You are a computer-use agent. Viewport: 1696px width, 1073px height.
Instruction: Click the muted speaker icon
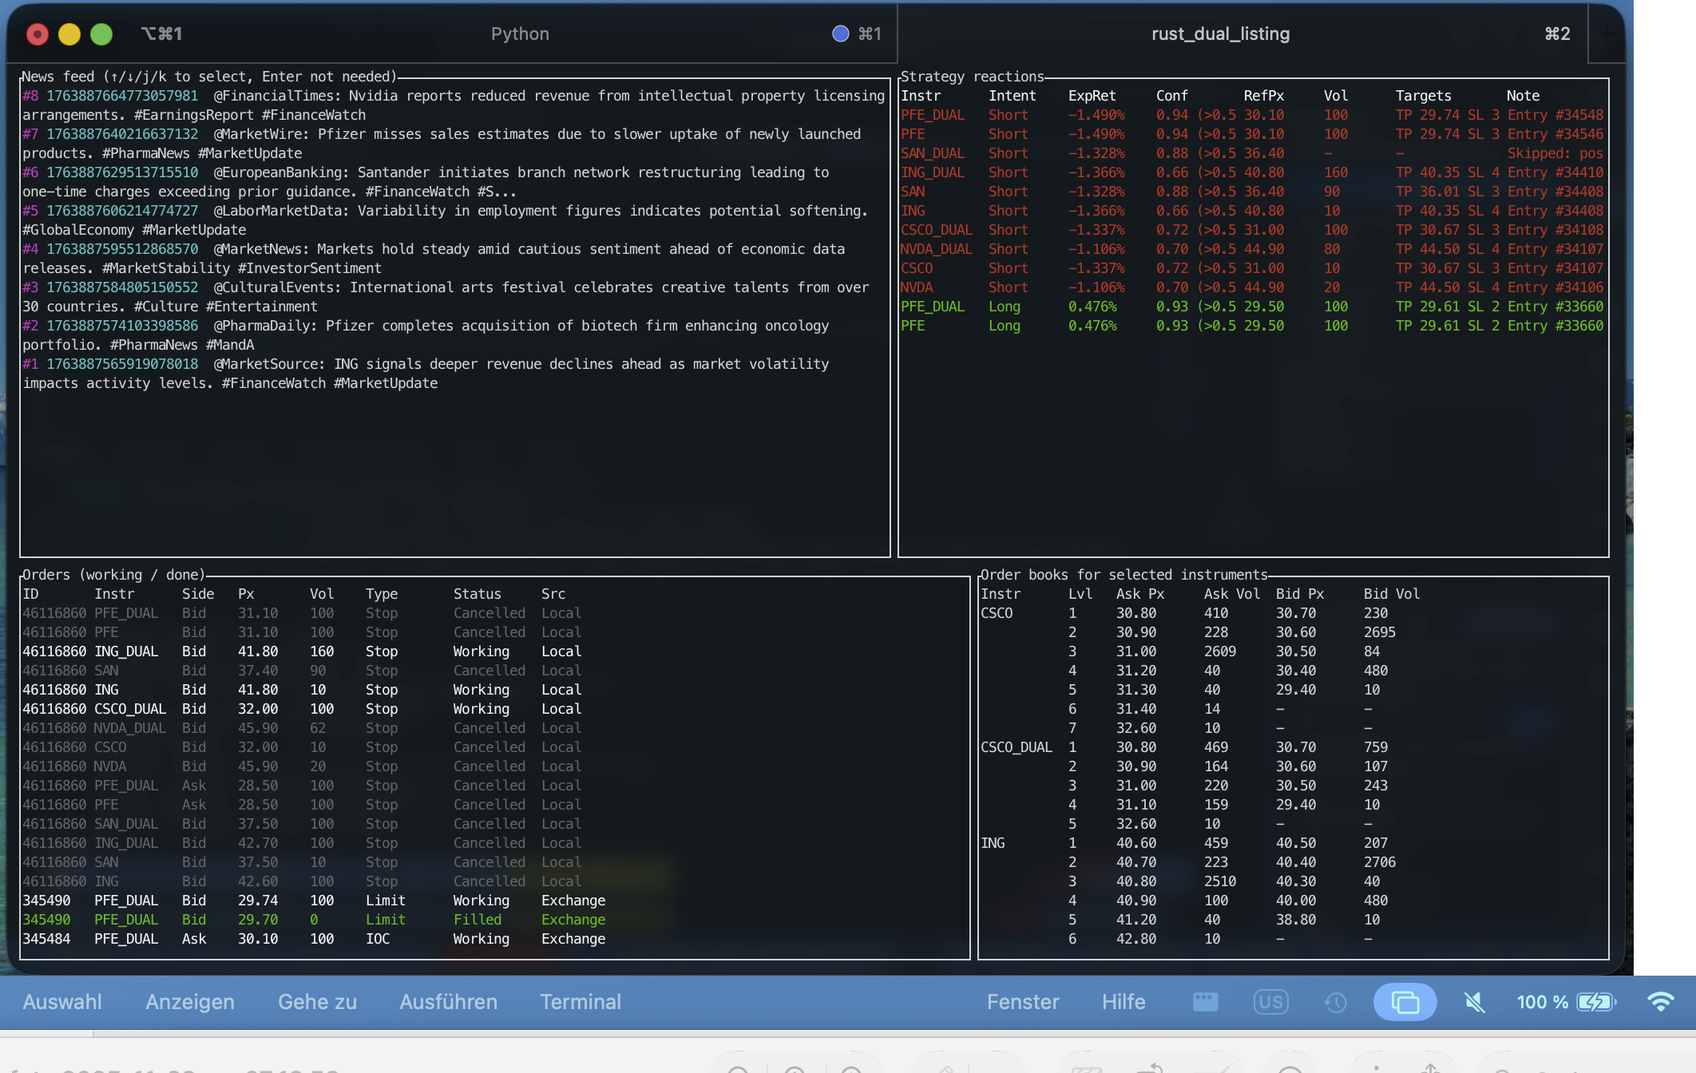[x=1474, y=1002]
